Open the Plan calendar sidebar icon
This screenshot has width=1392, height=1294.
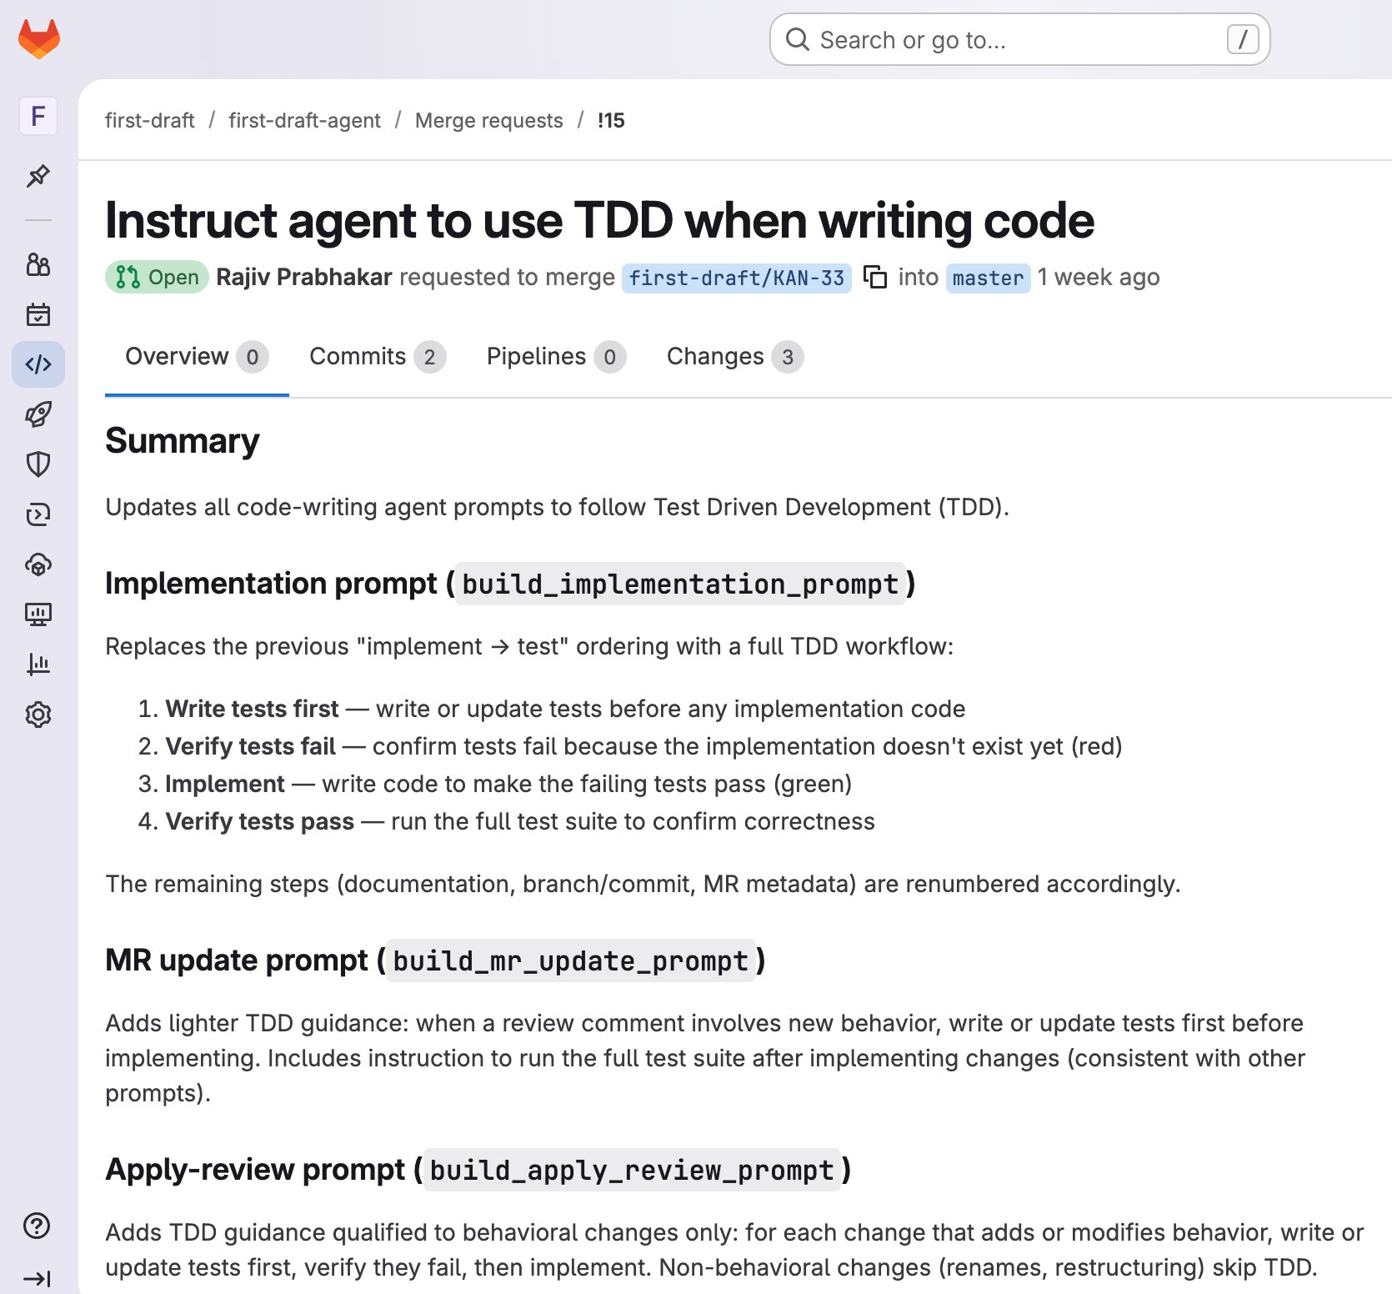(x=38, y=314)
